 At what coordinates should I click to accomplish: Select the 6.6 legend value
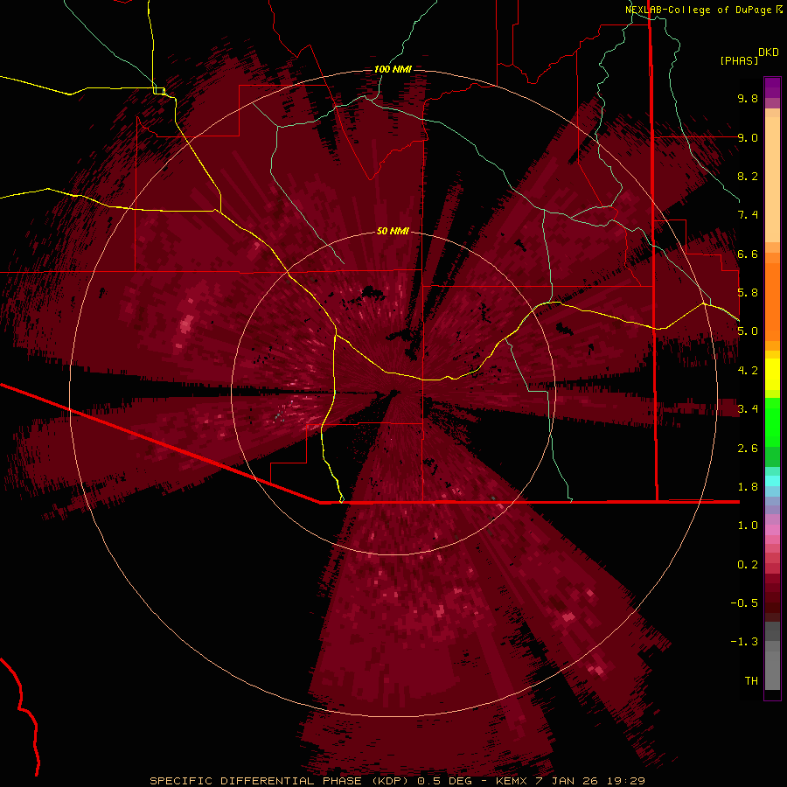[748, 254]
